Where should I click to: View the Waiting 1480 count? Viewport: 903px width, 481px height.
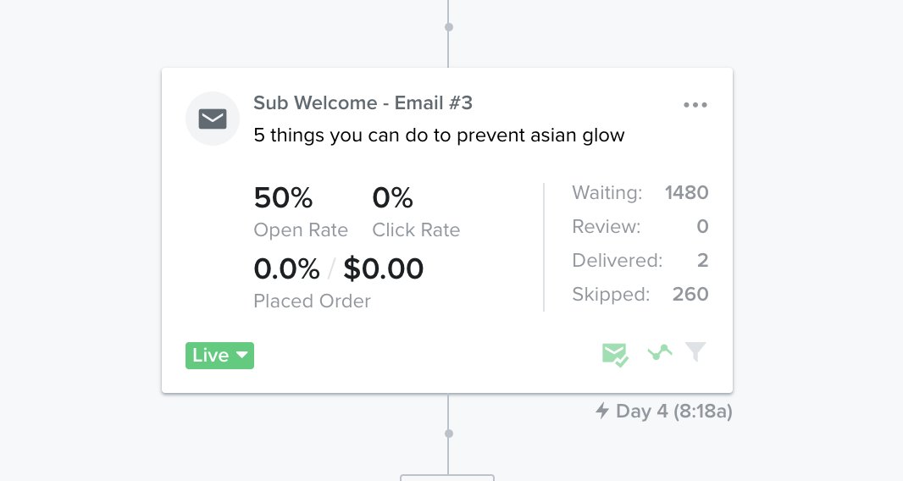(686, 193)
